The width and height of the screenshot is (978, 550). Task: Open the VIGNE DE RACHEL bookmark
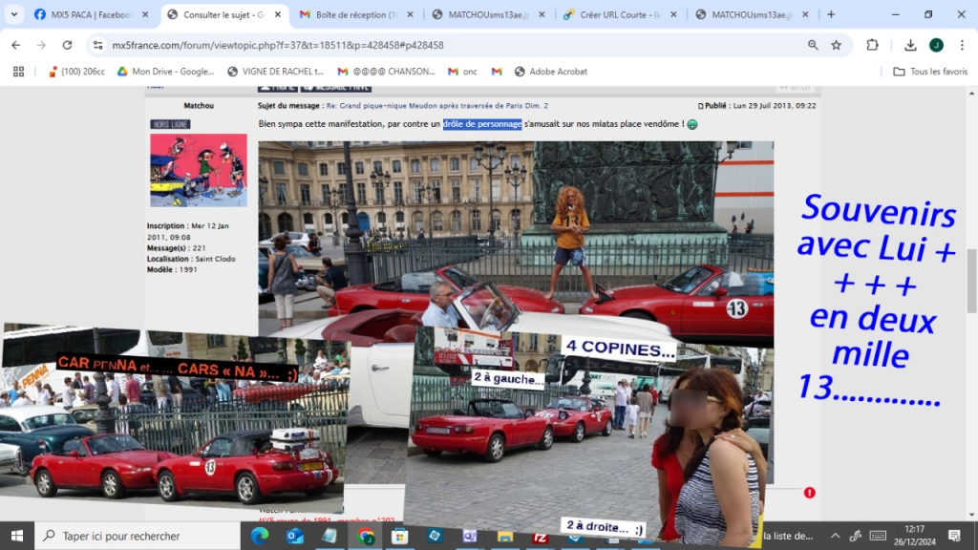276,72
